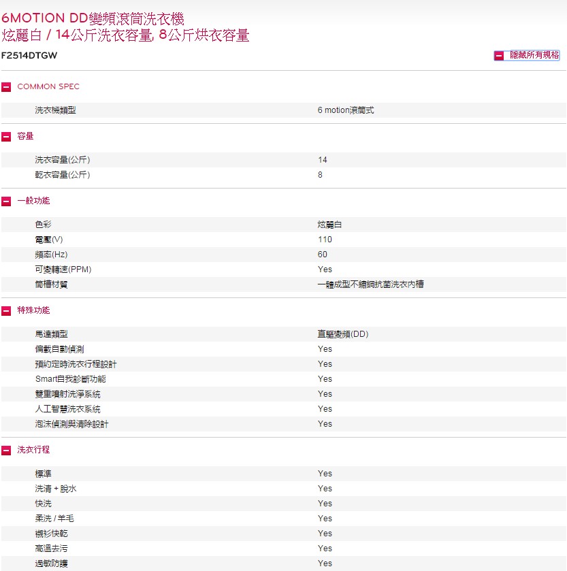Click the 色彩 row label
The image size is (567, 571).
pos(44,225)
